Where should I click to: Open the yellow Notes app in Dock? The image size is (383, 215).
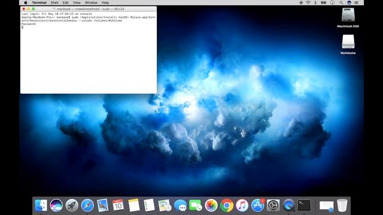coord(134,205)
